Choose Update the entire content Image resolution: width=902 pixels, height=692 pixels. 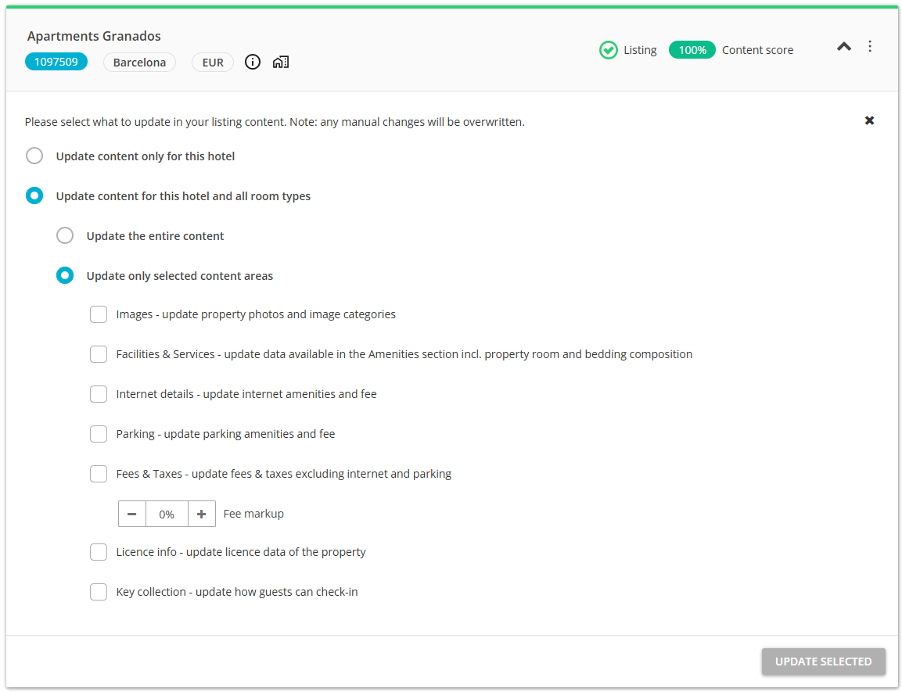point(65,235)
